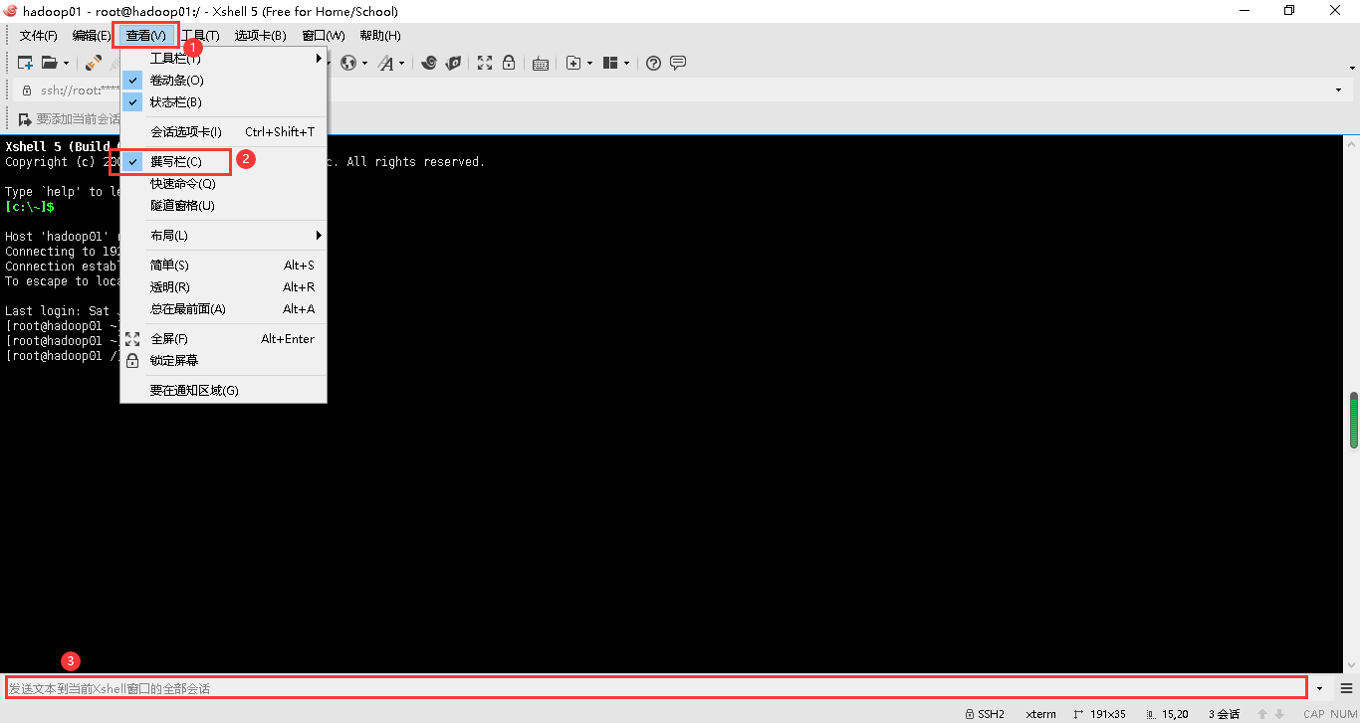Click the Connect plug icon
The height and width of the screenshot is (723, 1360).
93,63
